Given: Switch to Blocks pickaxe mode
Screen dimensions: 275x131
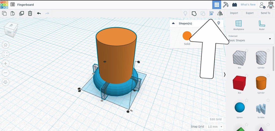Looking at the screenshot, I should tap(226, 5).
